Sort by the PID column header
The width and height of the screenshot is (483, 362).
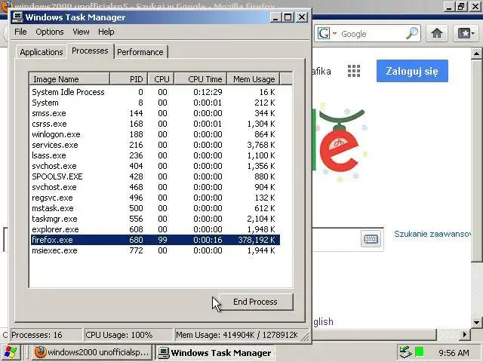(x=129, y=79)
